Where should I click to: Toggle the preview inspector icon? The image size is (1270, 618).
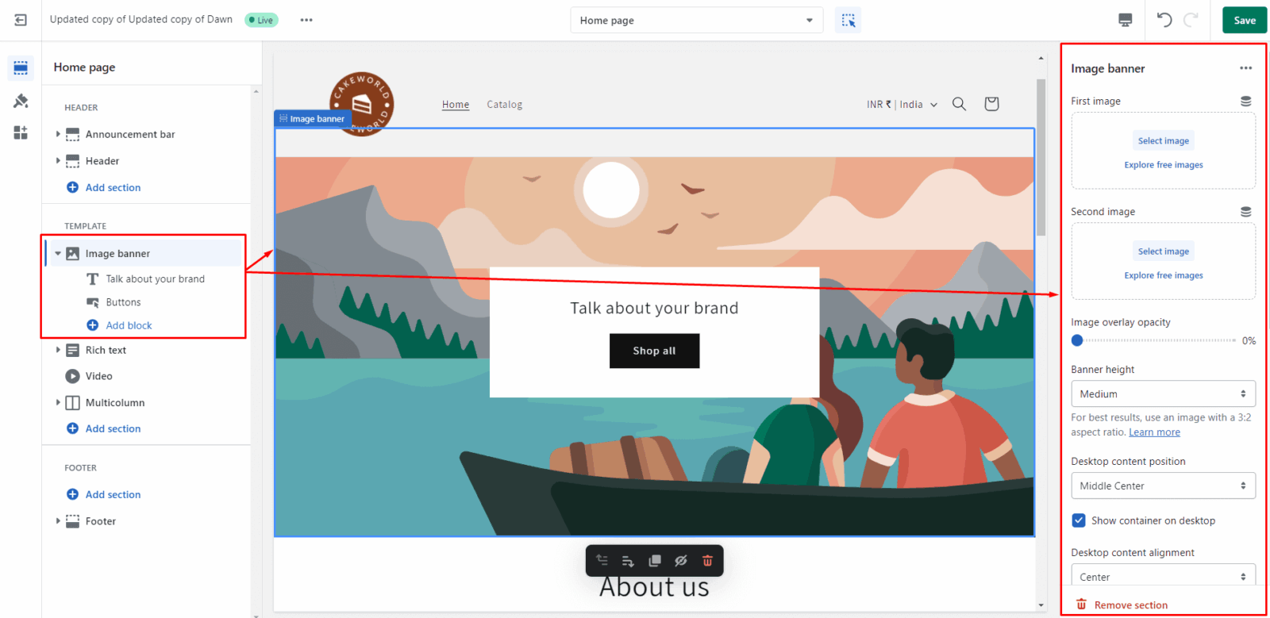pyautogui.click(x=849, y=21)
